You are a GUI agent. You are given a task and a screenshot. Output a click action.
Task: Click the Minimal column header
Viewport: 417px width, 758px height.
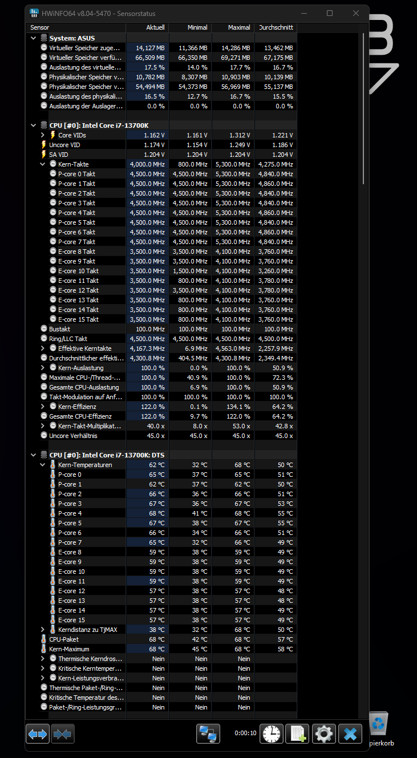tap(190, 27)
